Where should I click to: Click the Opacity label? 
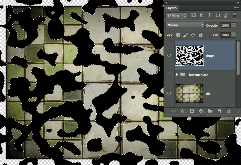click(212, 26)
